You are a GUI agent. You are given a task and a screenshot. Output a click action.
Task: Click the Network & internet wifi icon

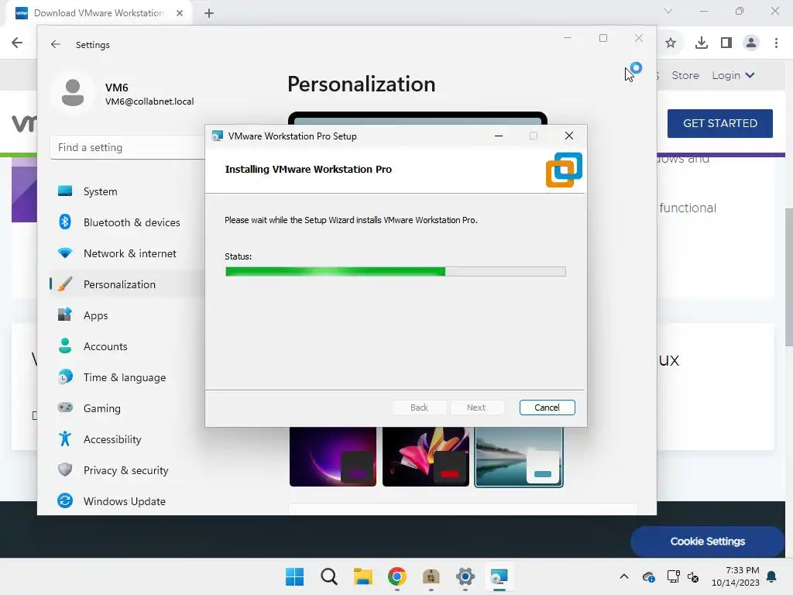coord(65,253)
